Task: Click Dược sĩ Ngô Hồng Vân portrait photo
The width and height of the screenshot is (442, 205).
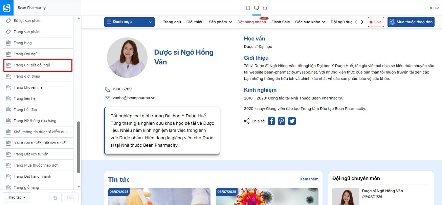Action: coord(127,58)
